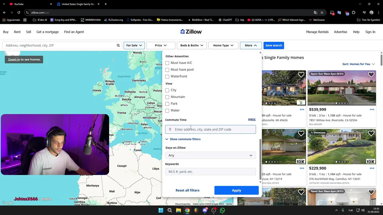This screenshot has height=215, width=383.
Task: Open the Windows Start menu
Action: pyautogui.click(x=161, y=210)
